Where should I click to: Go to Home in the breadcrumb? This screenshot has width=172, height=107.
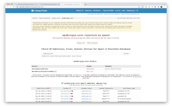point(35,18)
